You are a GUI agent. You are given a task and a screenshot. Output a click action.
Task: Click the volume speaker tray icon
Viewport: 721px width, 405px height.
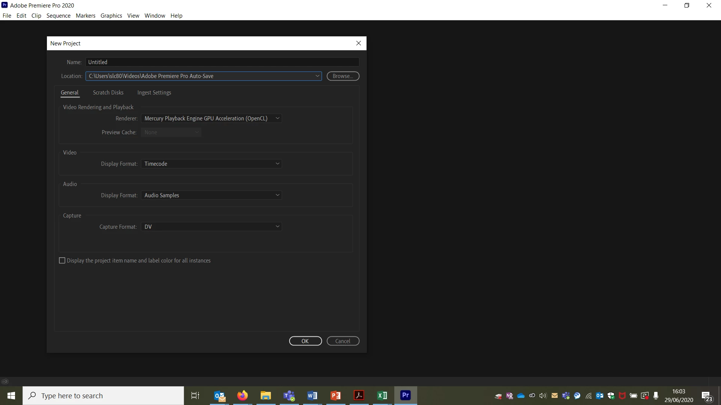tap(543, 396)
